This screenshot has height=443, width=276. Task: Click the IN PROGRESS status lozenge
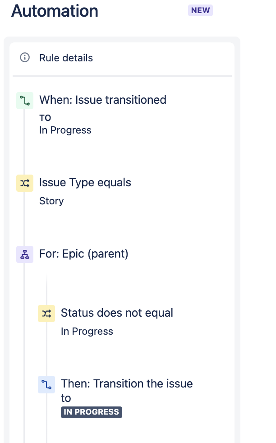click(x=91, y=412)
